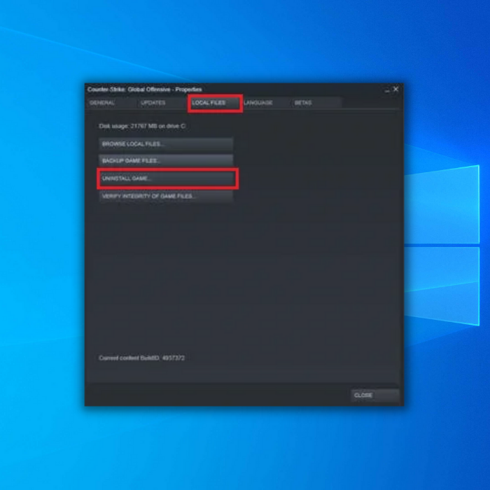The image size is (490, 490).
Task: Click the disk usage text
Action: pyautogui.click(x=142, y=126)
